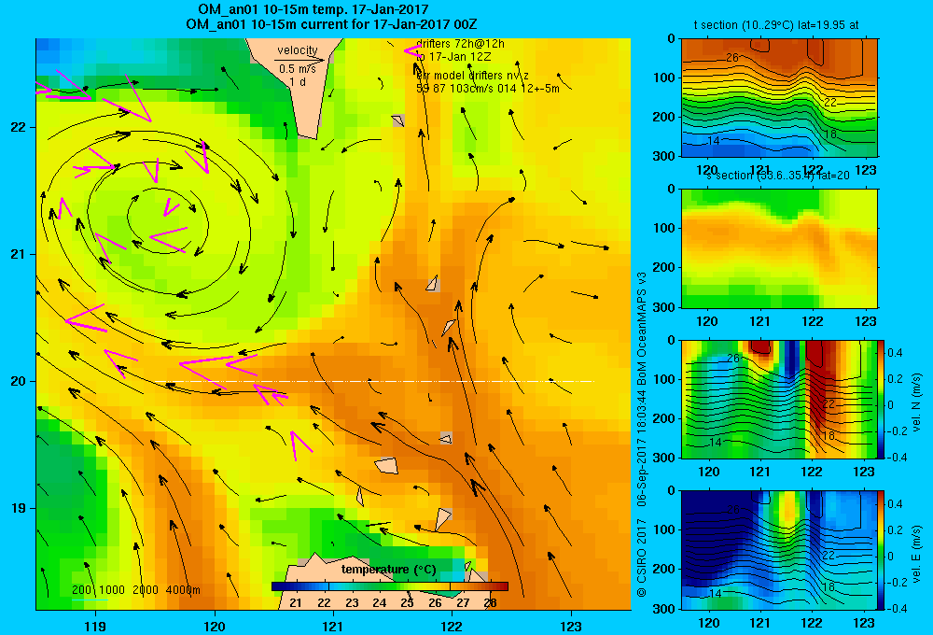Viewport: 933px width, 635px height.
Task: Click the vel. N color scale bar
Action: pos(882,399)
